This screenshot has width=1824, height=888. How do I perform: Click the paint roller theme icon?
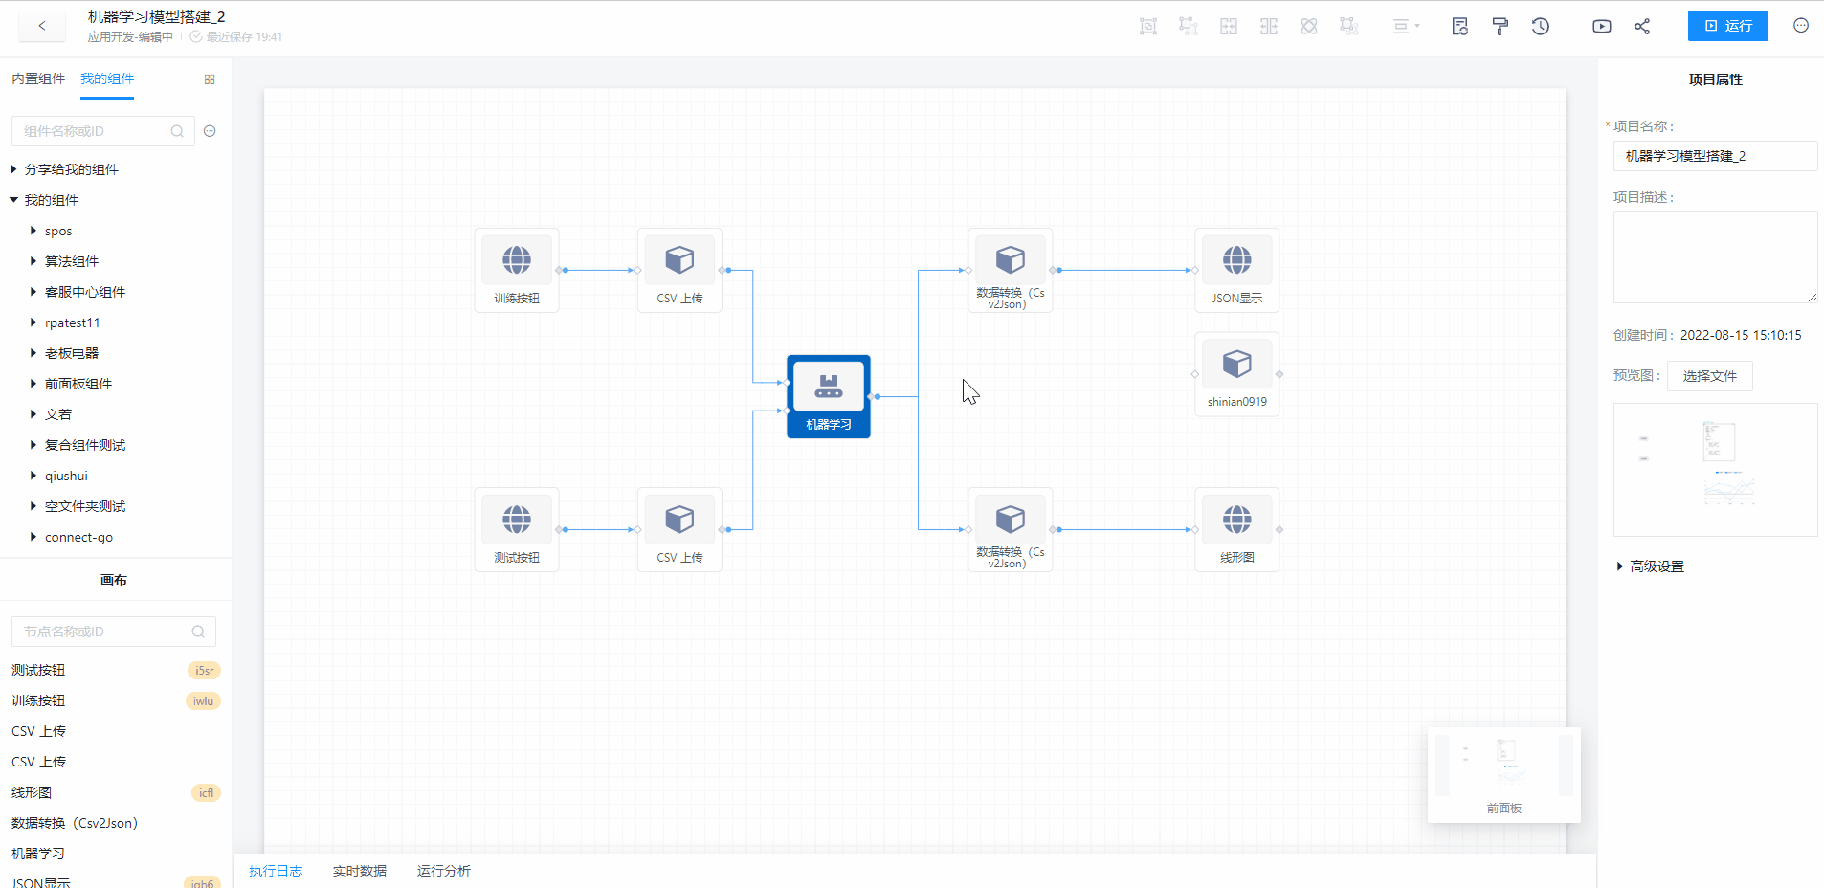coord(1500,27)
